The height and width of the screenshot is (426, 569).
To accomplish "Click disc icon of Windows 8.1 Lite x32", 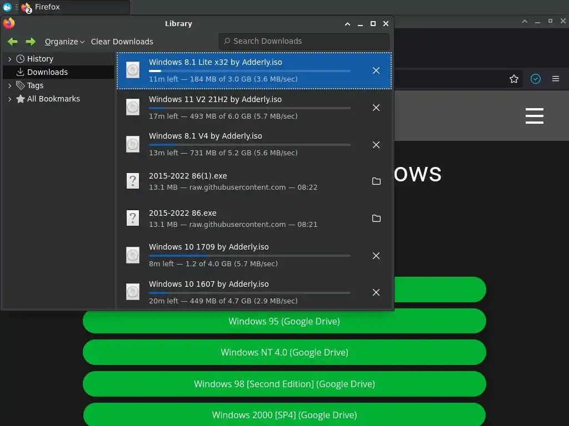I will pyautogui.click(x=133, y=70).
